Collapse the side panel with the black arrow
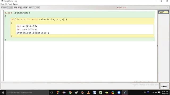Image resolution: width=170 pixels, height=95 pixels. (x=158, y=46)
